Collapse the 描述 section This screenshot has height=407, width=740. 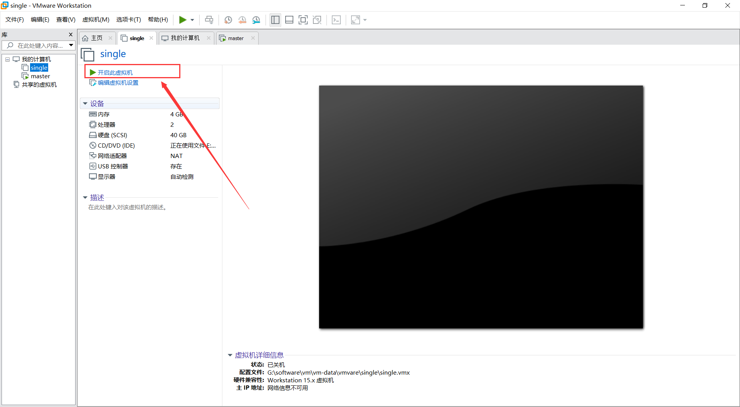85,198
